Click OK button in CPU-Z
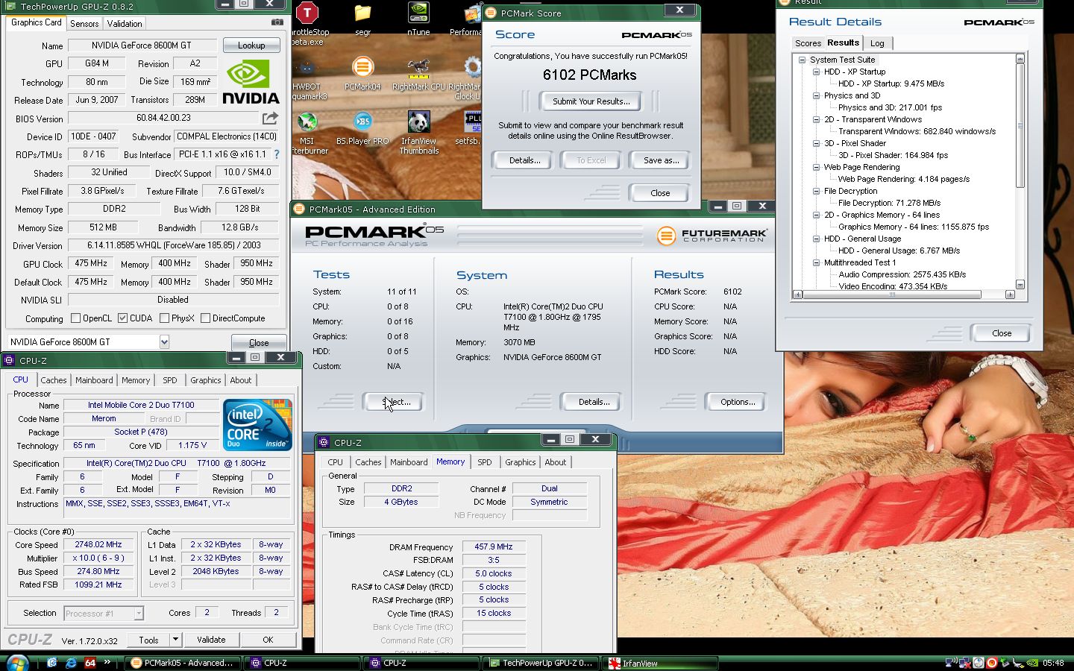The width and height of the screenshot is (1074, 671). [x=268, y=640]
